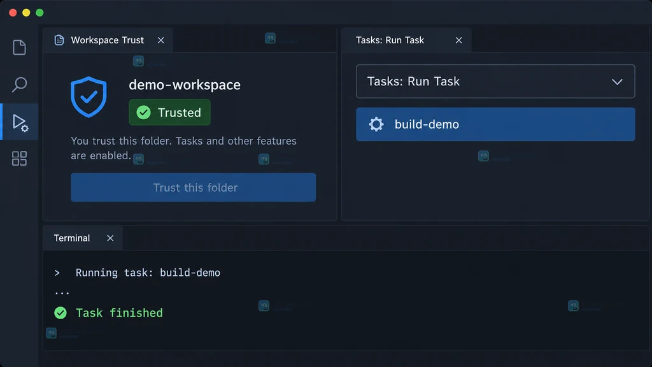Click the Trusted status badge

point(169,112)
